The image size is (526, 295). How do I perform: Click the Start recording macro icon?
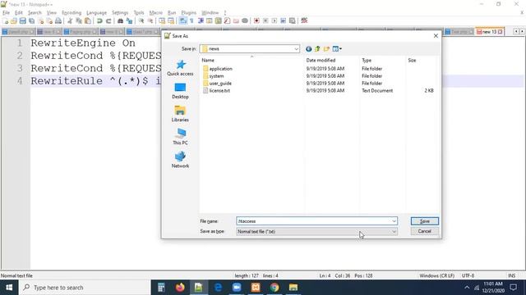click(256, 20)
